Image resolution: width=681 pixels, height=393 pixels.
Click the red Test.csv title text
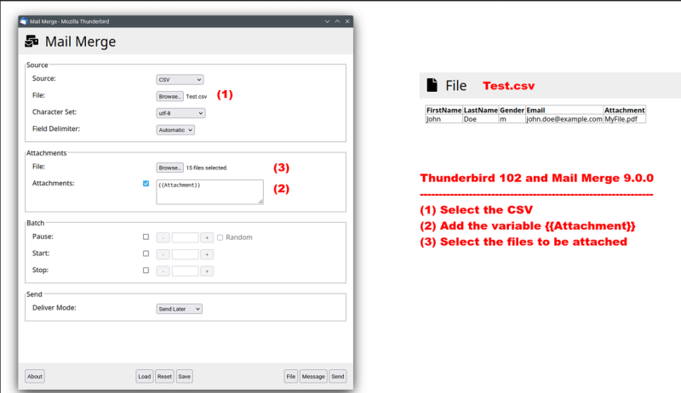(x=508, y=85)
